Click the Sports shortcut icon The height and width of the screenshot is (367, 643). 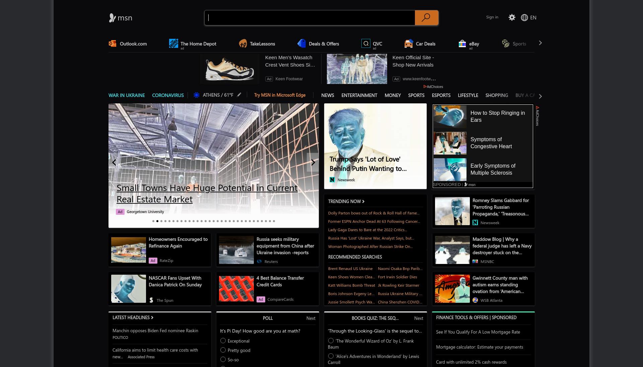[x=506, y=43]
